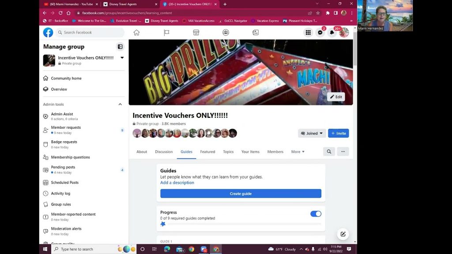Switch to the Members tab
This screenshot has width=452, height=254.
coord(275,152)
